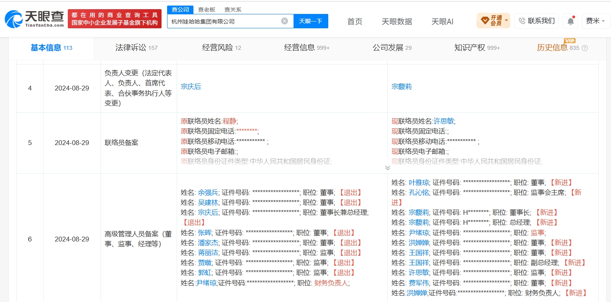Open 孔沁铭 profile link
Viewport: 611px width, 302px height.
(419, 192)
